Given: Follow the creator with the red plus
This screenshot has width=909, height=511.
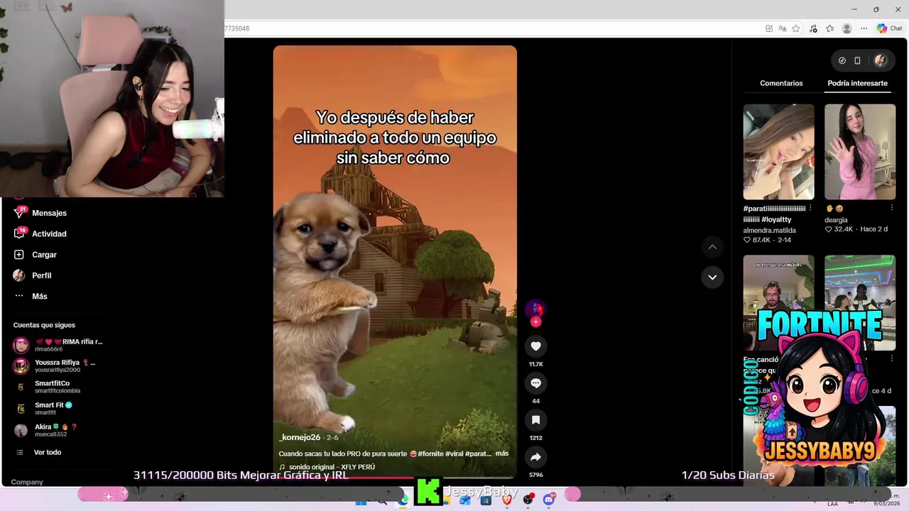Looking at the screenshot, I should click(x=535, y=322).
